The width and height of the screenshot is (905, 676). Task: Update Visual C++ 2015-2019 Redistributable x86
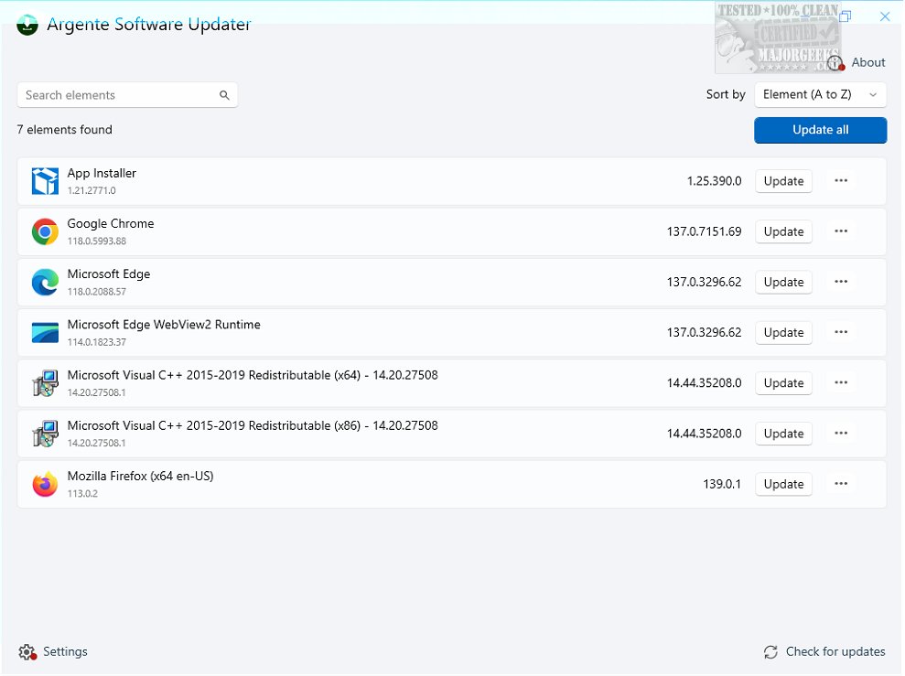click(x=783, y=434)
